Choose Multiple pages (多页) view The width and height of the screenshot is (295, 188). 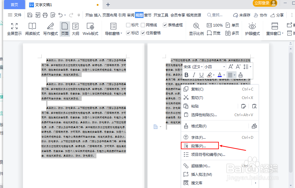click(232, 33)
